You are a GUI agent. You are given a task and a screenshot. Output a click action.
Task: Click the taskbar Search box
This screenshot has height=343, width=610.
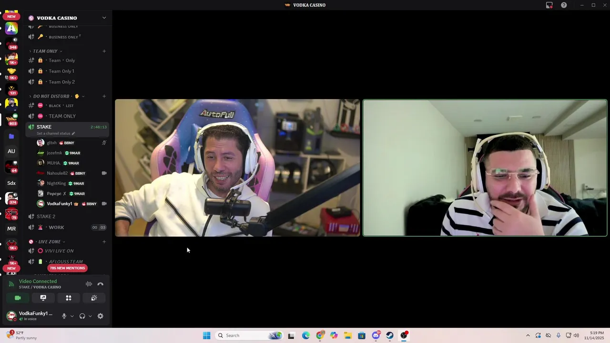click(x=249, y=335)
